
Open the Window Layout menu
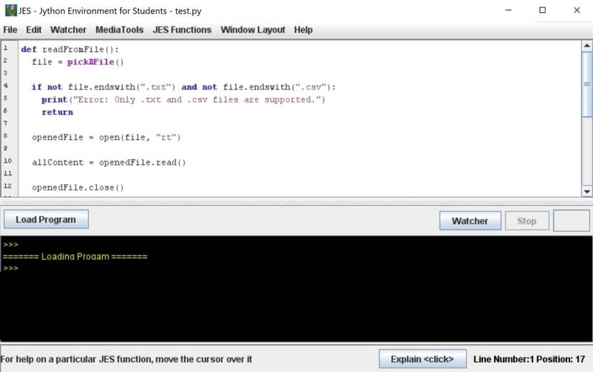[x=252, y=30]
